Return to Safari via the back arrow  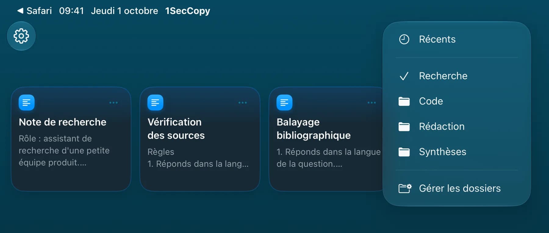20,11
